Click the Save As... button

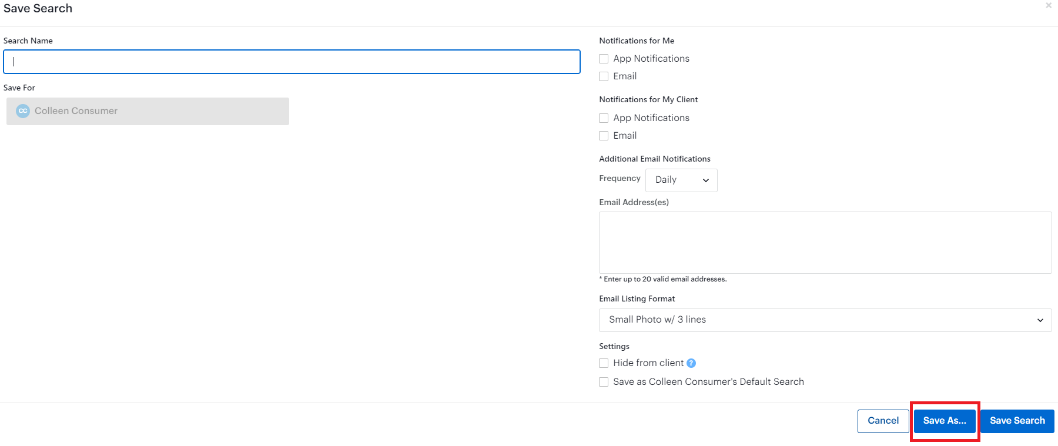(x=945, y=421)
